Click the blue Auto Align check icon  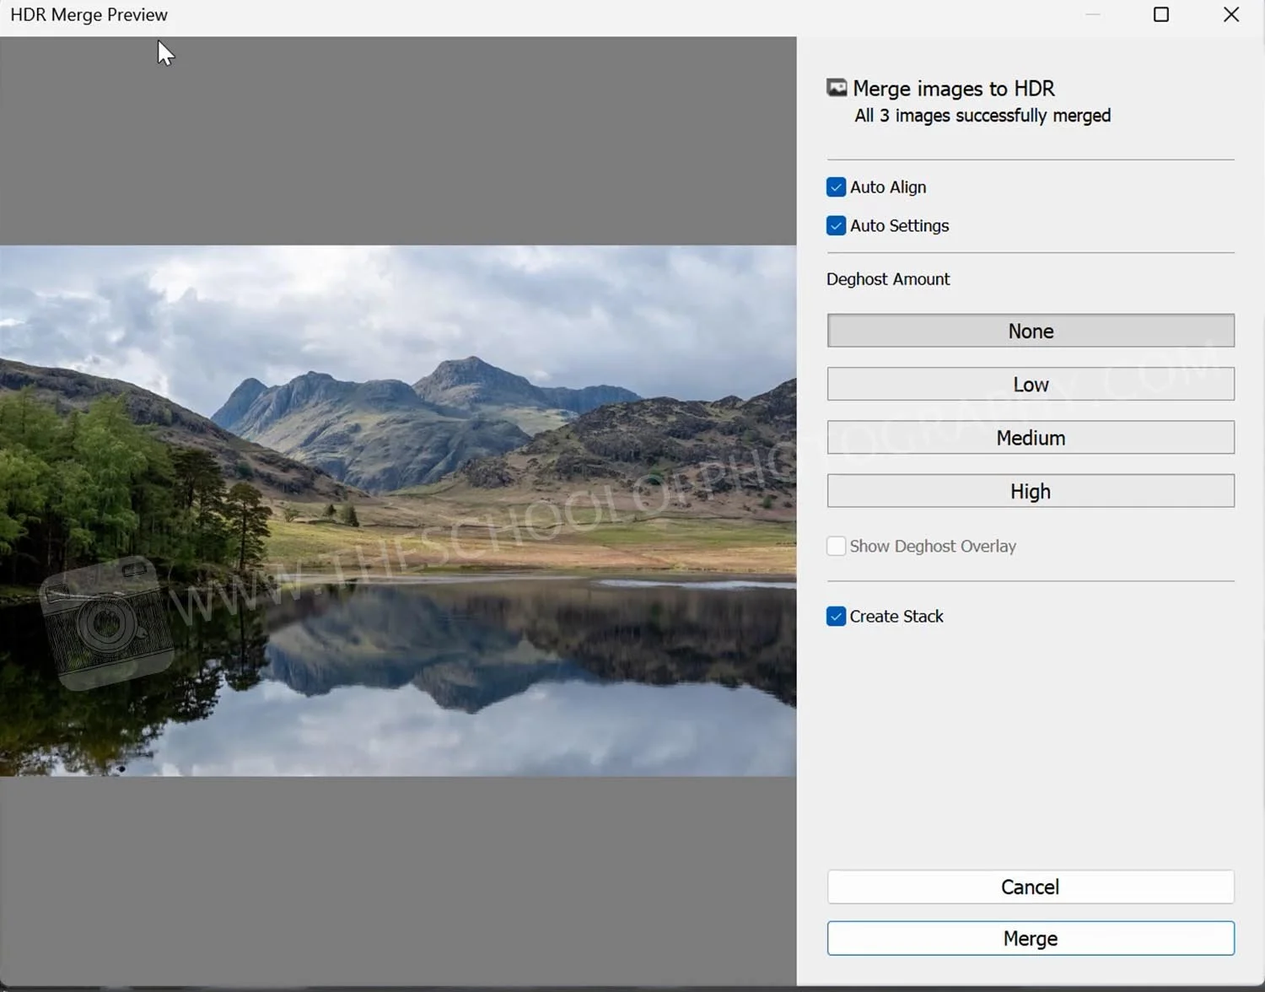tap(836, 187)
